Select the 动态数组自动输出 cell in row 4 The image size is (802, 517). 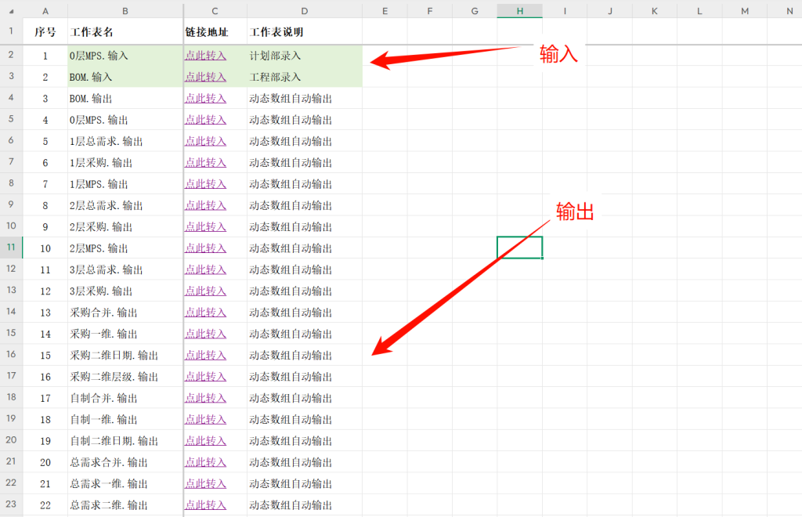(305, 99)
